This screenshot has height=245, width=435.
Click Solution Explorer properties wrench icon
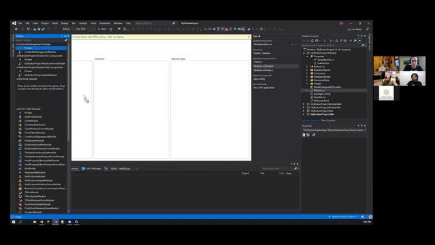click(x=355, y=41)
